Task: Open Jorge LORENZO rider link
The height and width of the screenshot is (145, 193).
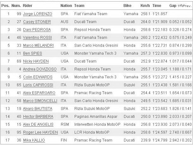Action: click(38, 14)
